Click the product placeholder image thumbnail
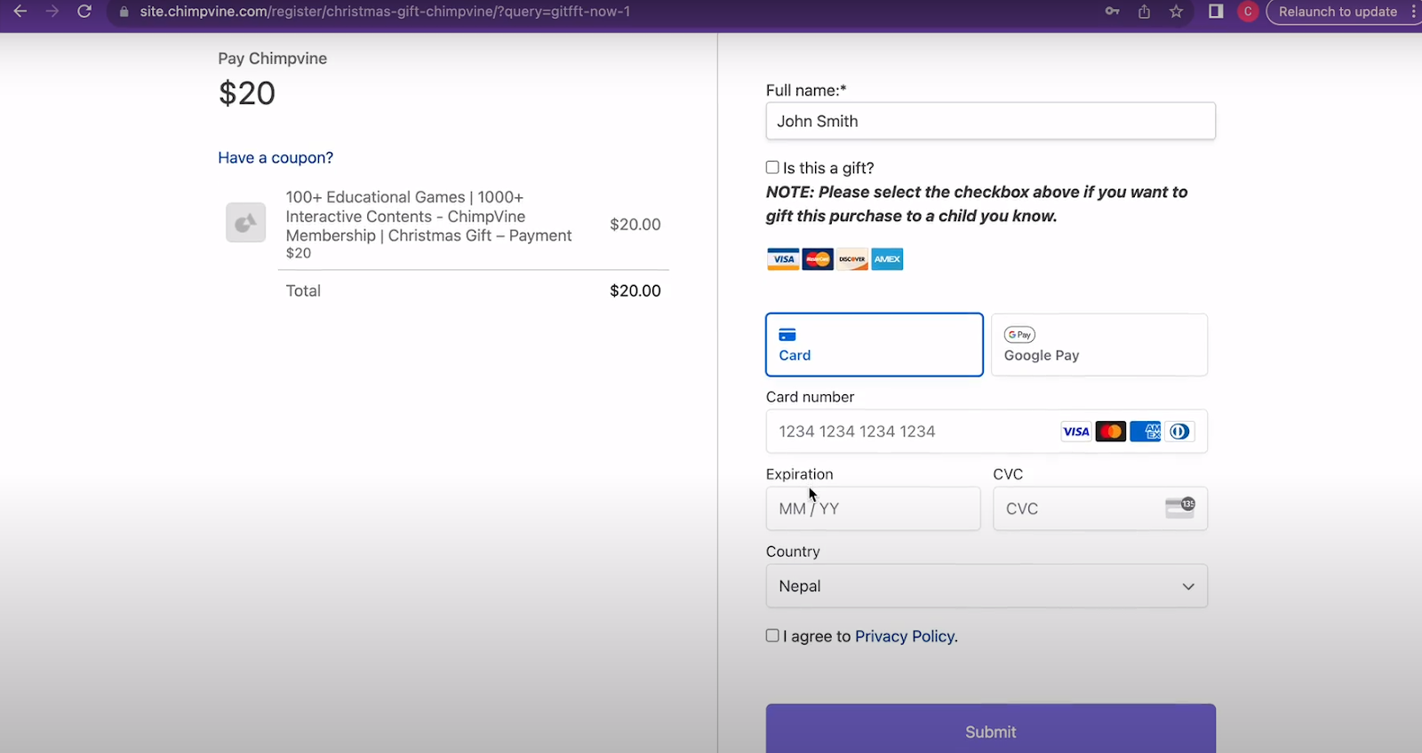Image resolution: width=1422 pixels, height=753 pixels. click(245, 222)
